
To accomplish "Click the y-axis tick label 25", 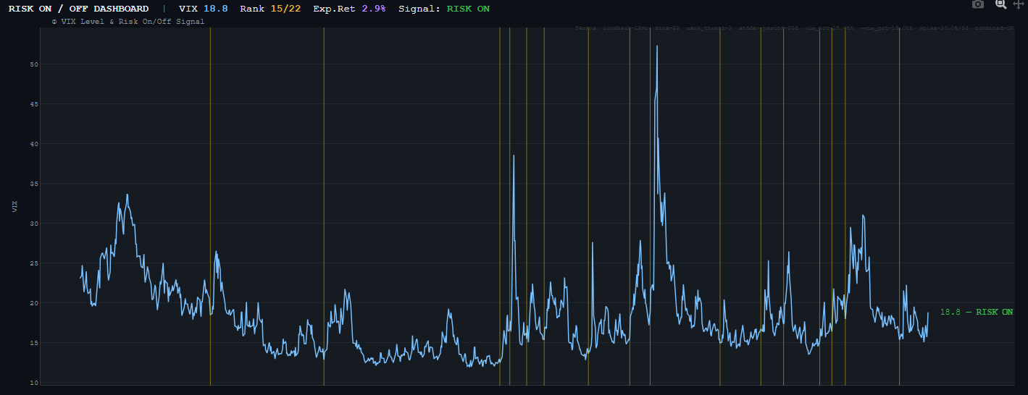I will (x=33, y=263).
